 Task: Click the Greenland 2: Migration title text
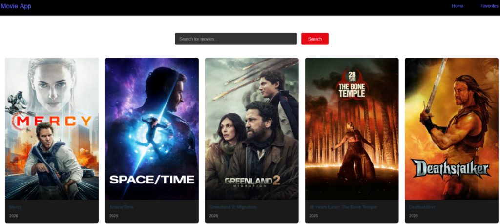point(232,207)
